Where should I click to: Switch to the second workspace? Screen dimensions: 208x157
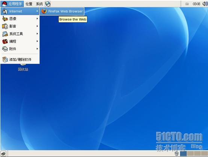tap(190, 154)
